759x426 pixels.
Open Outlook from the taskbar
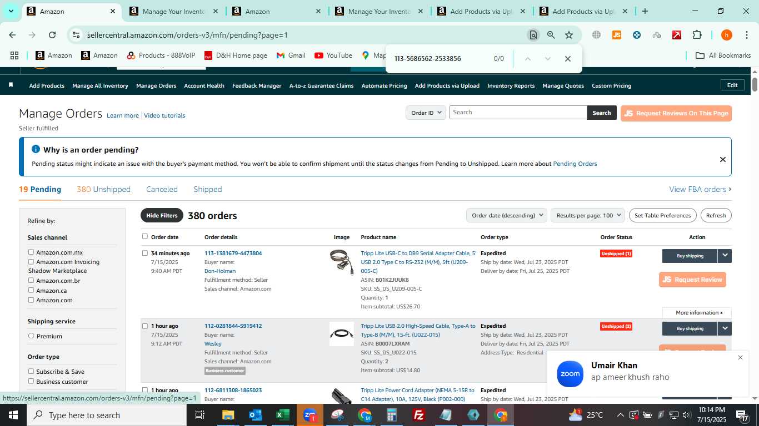[255, 415]
